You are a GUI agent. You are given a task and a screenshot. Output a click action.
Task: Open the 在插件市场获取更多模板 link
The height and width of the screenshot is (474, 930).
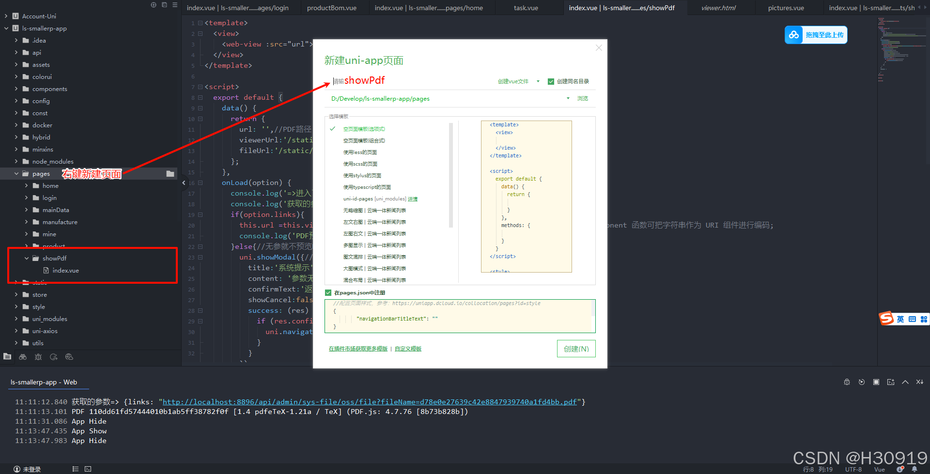[357, 348]
